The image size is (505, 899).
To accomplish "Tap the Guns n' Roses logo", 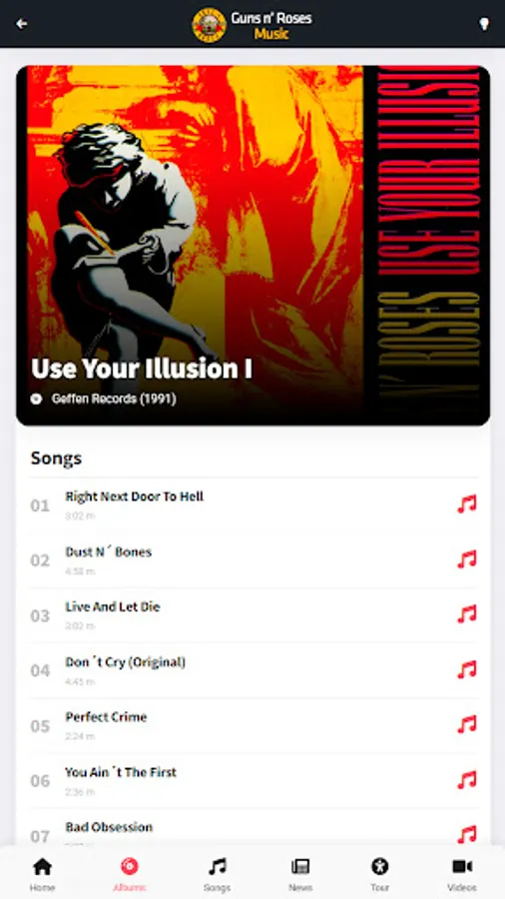I will tap(209, 25).
